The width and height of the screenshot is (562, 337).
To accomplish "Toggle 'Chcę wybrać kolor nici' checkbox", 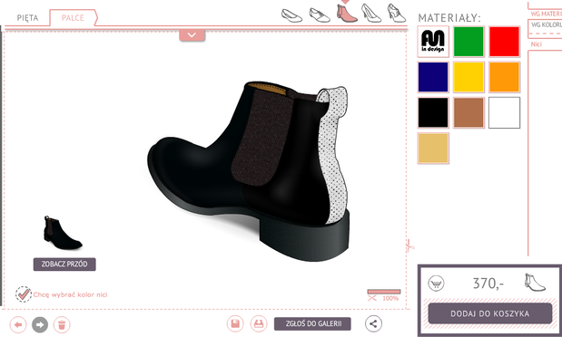I will (24, 294).
